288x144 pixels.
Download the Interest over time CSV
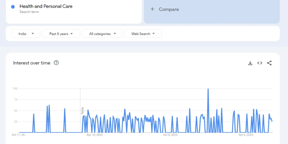click(250, 63)
